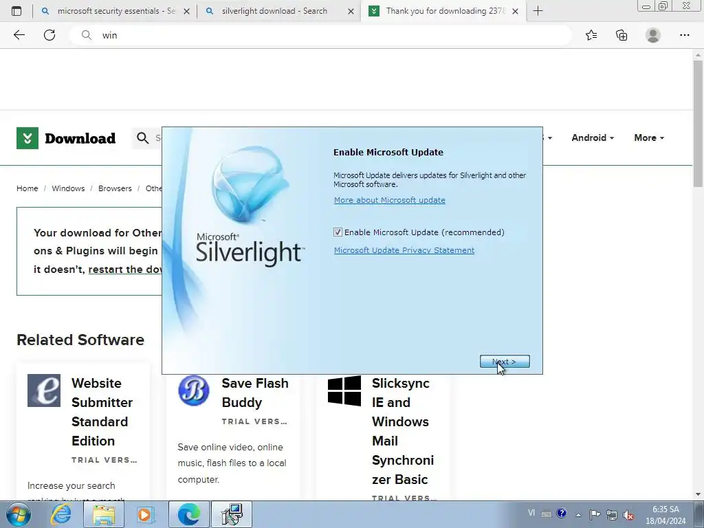The image size is (704, 528).
Task: Open the user profile avatar icon
Action: coord(653,35)
